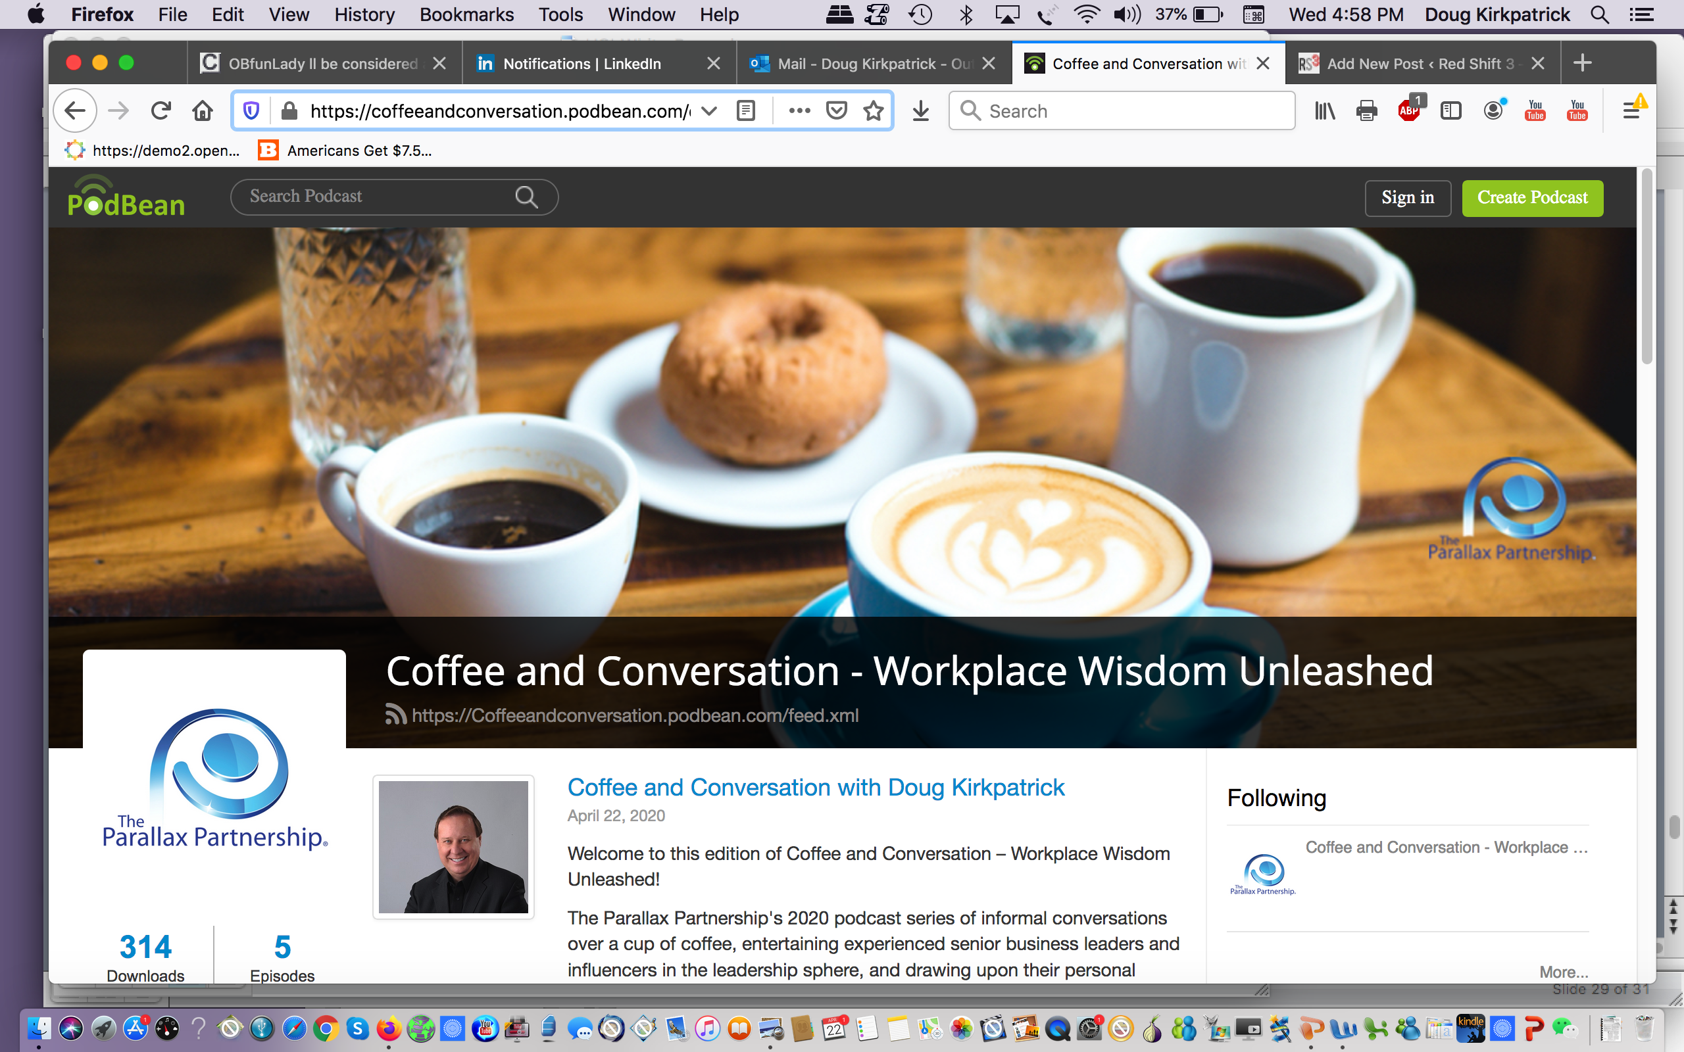The image size is (1684, 1052).
Task: Bookmark this page with the star
Action: click(874, 110)
